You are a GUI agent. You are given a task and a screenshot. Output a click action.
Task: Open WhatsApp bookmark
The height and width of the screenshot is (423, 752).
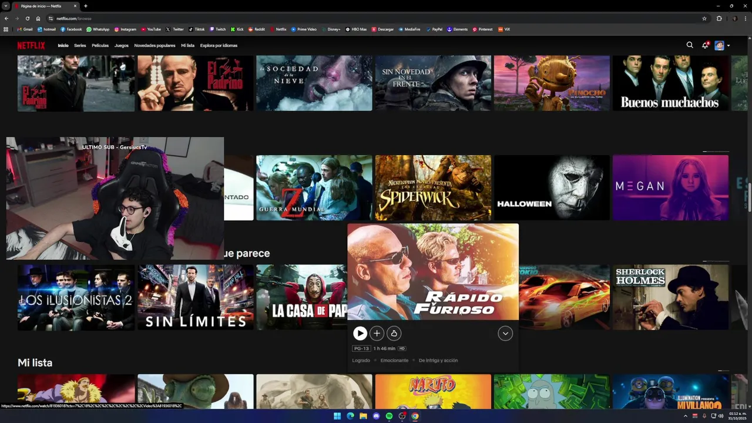[x=98, y=29]
